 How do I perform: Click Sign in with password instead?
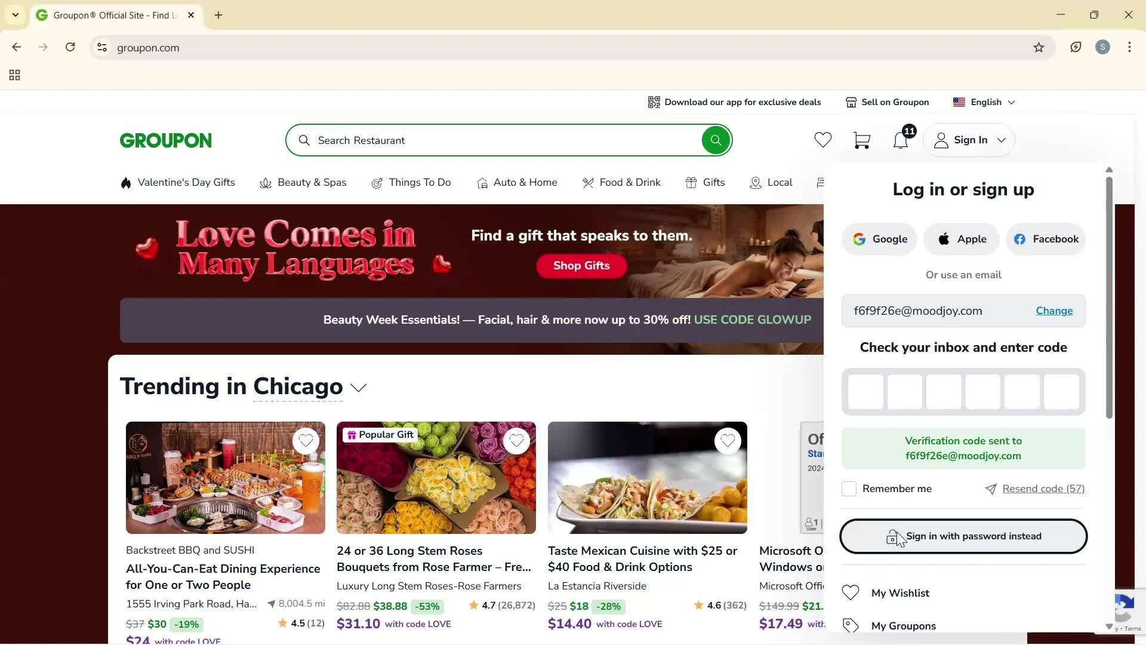click(x=963, y=536)
